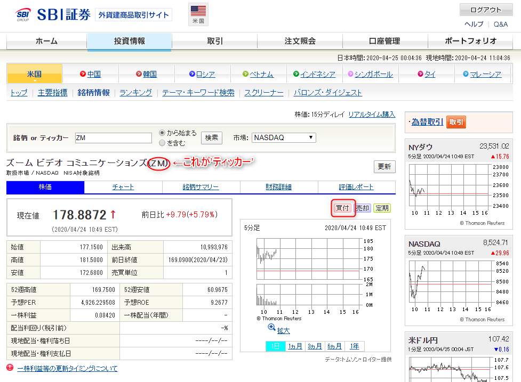Select the 3ヵ月 chart period

(315, 346)
